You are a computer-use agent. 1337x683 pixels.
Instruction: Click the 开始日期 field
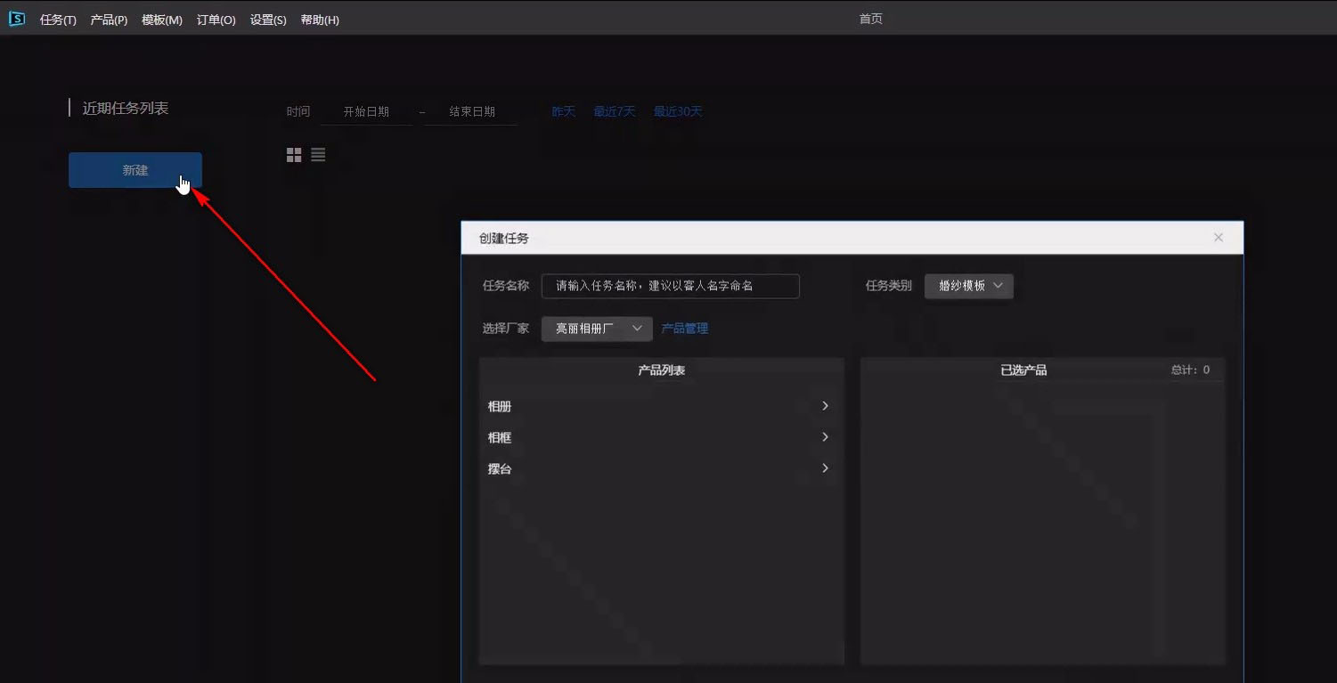pos(366,112)
